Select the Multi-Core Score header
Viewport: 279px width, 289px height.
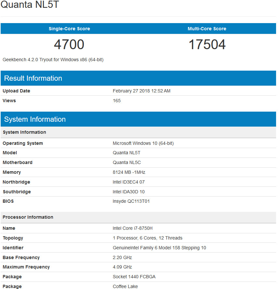point(207,29)
